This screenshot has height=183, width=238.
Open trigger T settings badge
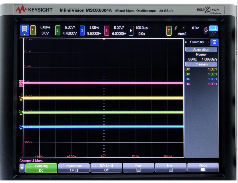169,30
